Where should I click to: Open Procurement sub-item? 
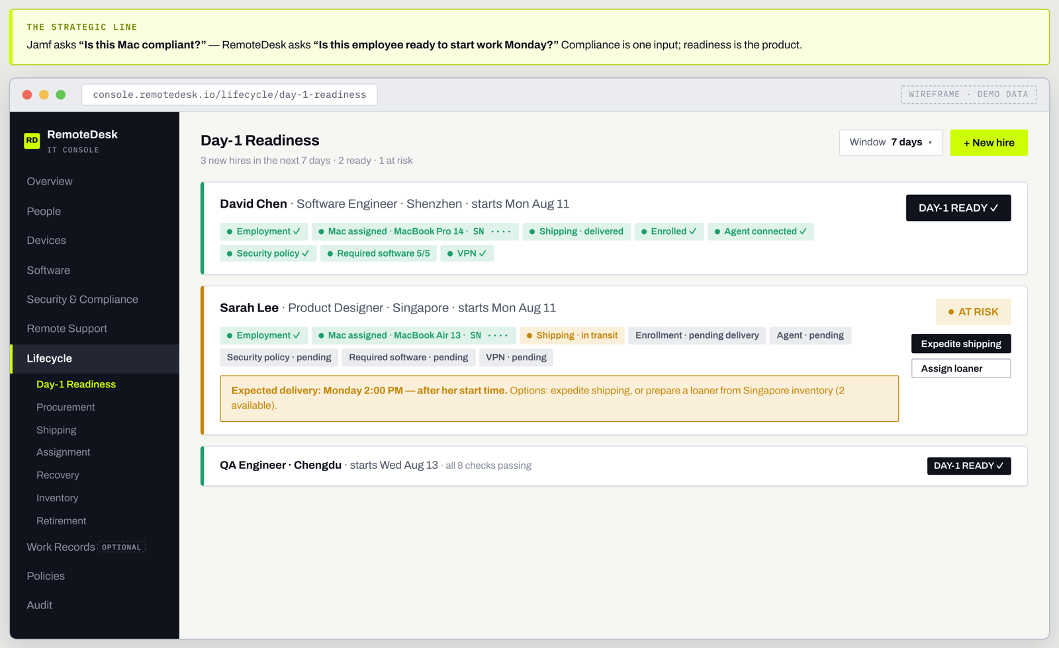pyautogui.click(x=66, y=407)
